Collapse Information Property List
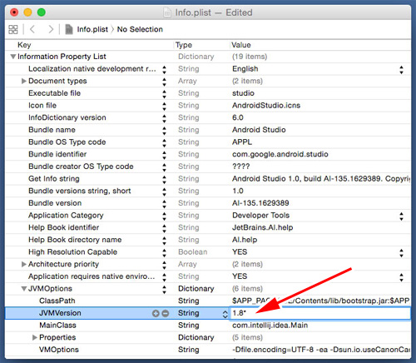The height and width of the screenshot is (363, 416). (12, 57)
